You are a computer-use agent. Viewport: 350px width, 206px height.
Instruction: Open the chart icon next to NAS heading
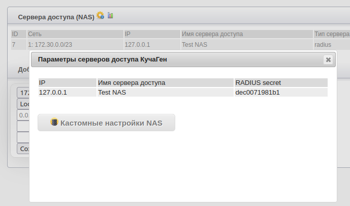pyautogui.click(x=110, y=16)
